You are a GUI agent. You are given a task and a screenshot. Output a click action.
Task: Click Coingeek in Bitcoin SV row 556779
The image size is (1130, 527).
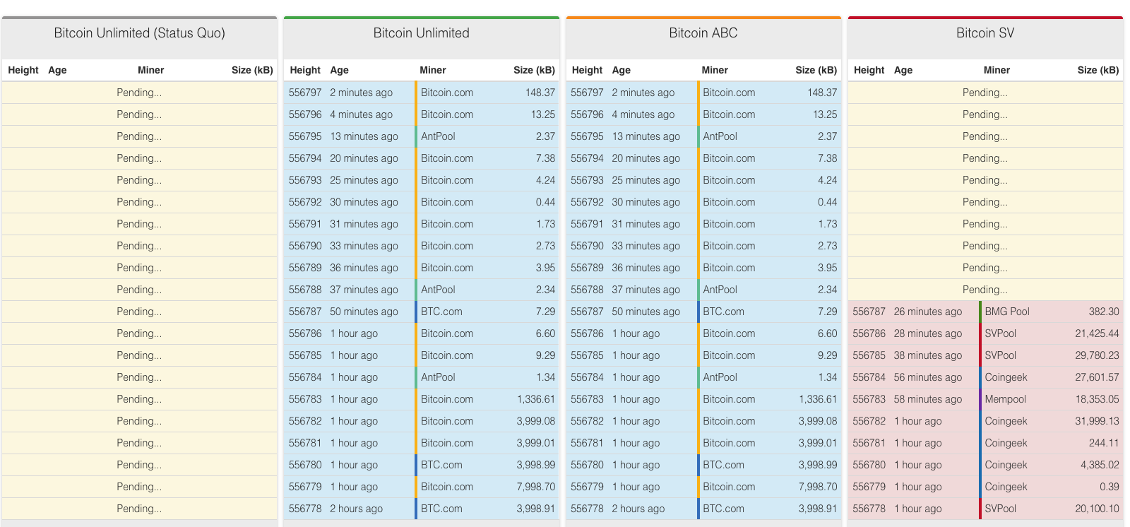coord(1006,487)
